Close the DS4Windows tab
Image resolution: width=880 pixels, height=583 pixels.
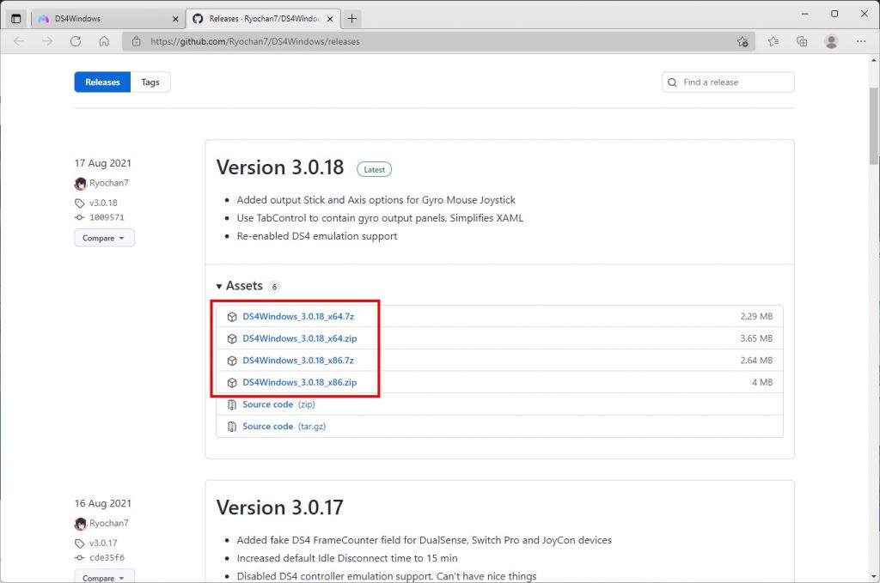tap(175, 19)
